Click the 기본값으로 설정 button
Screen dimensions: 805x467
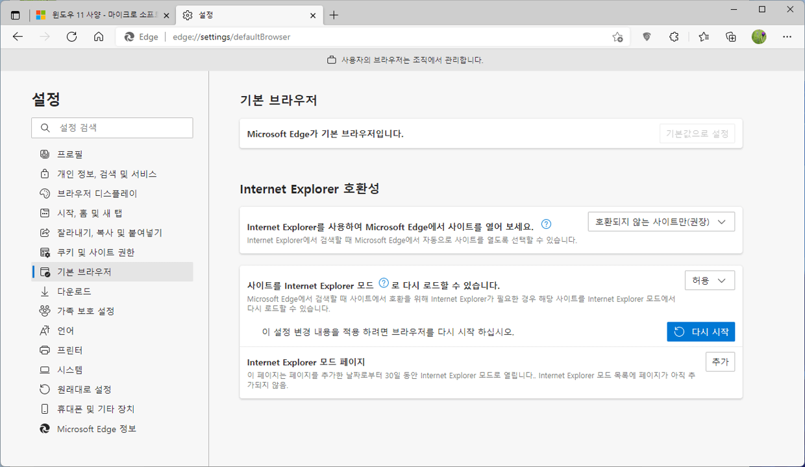click(697, 134)
